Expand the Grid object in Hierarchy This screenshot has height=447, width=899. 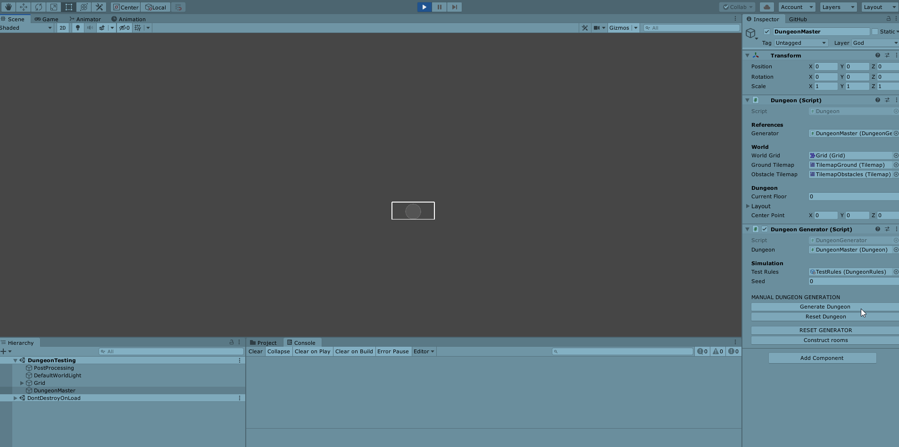tap(22, 383)
